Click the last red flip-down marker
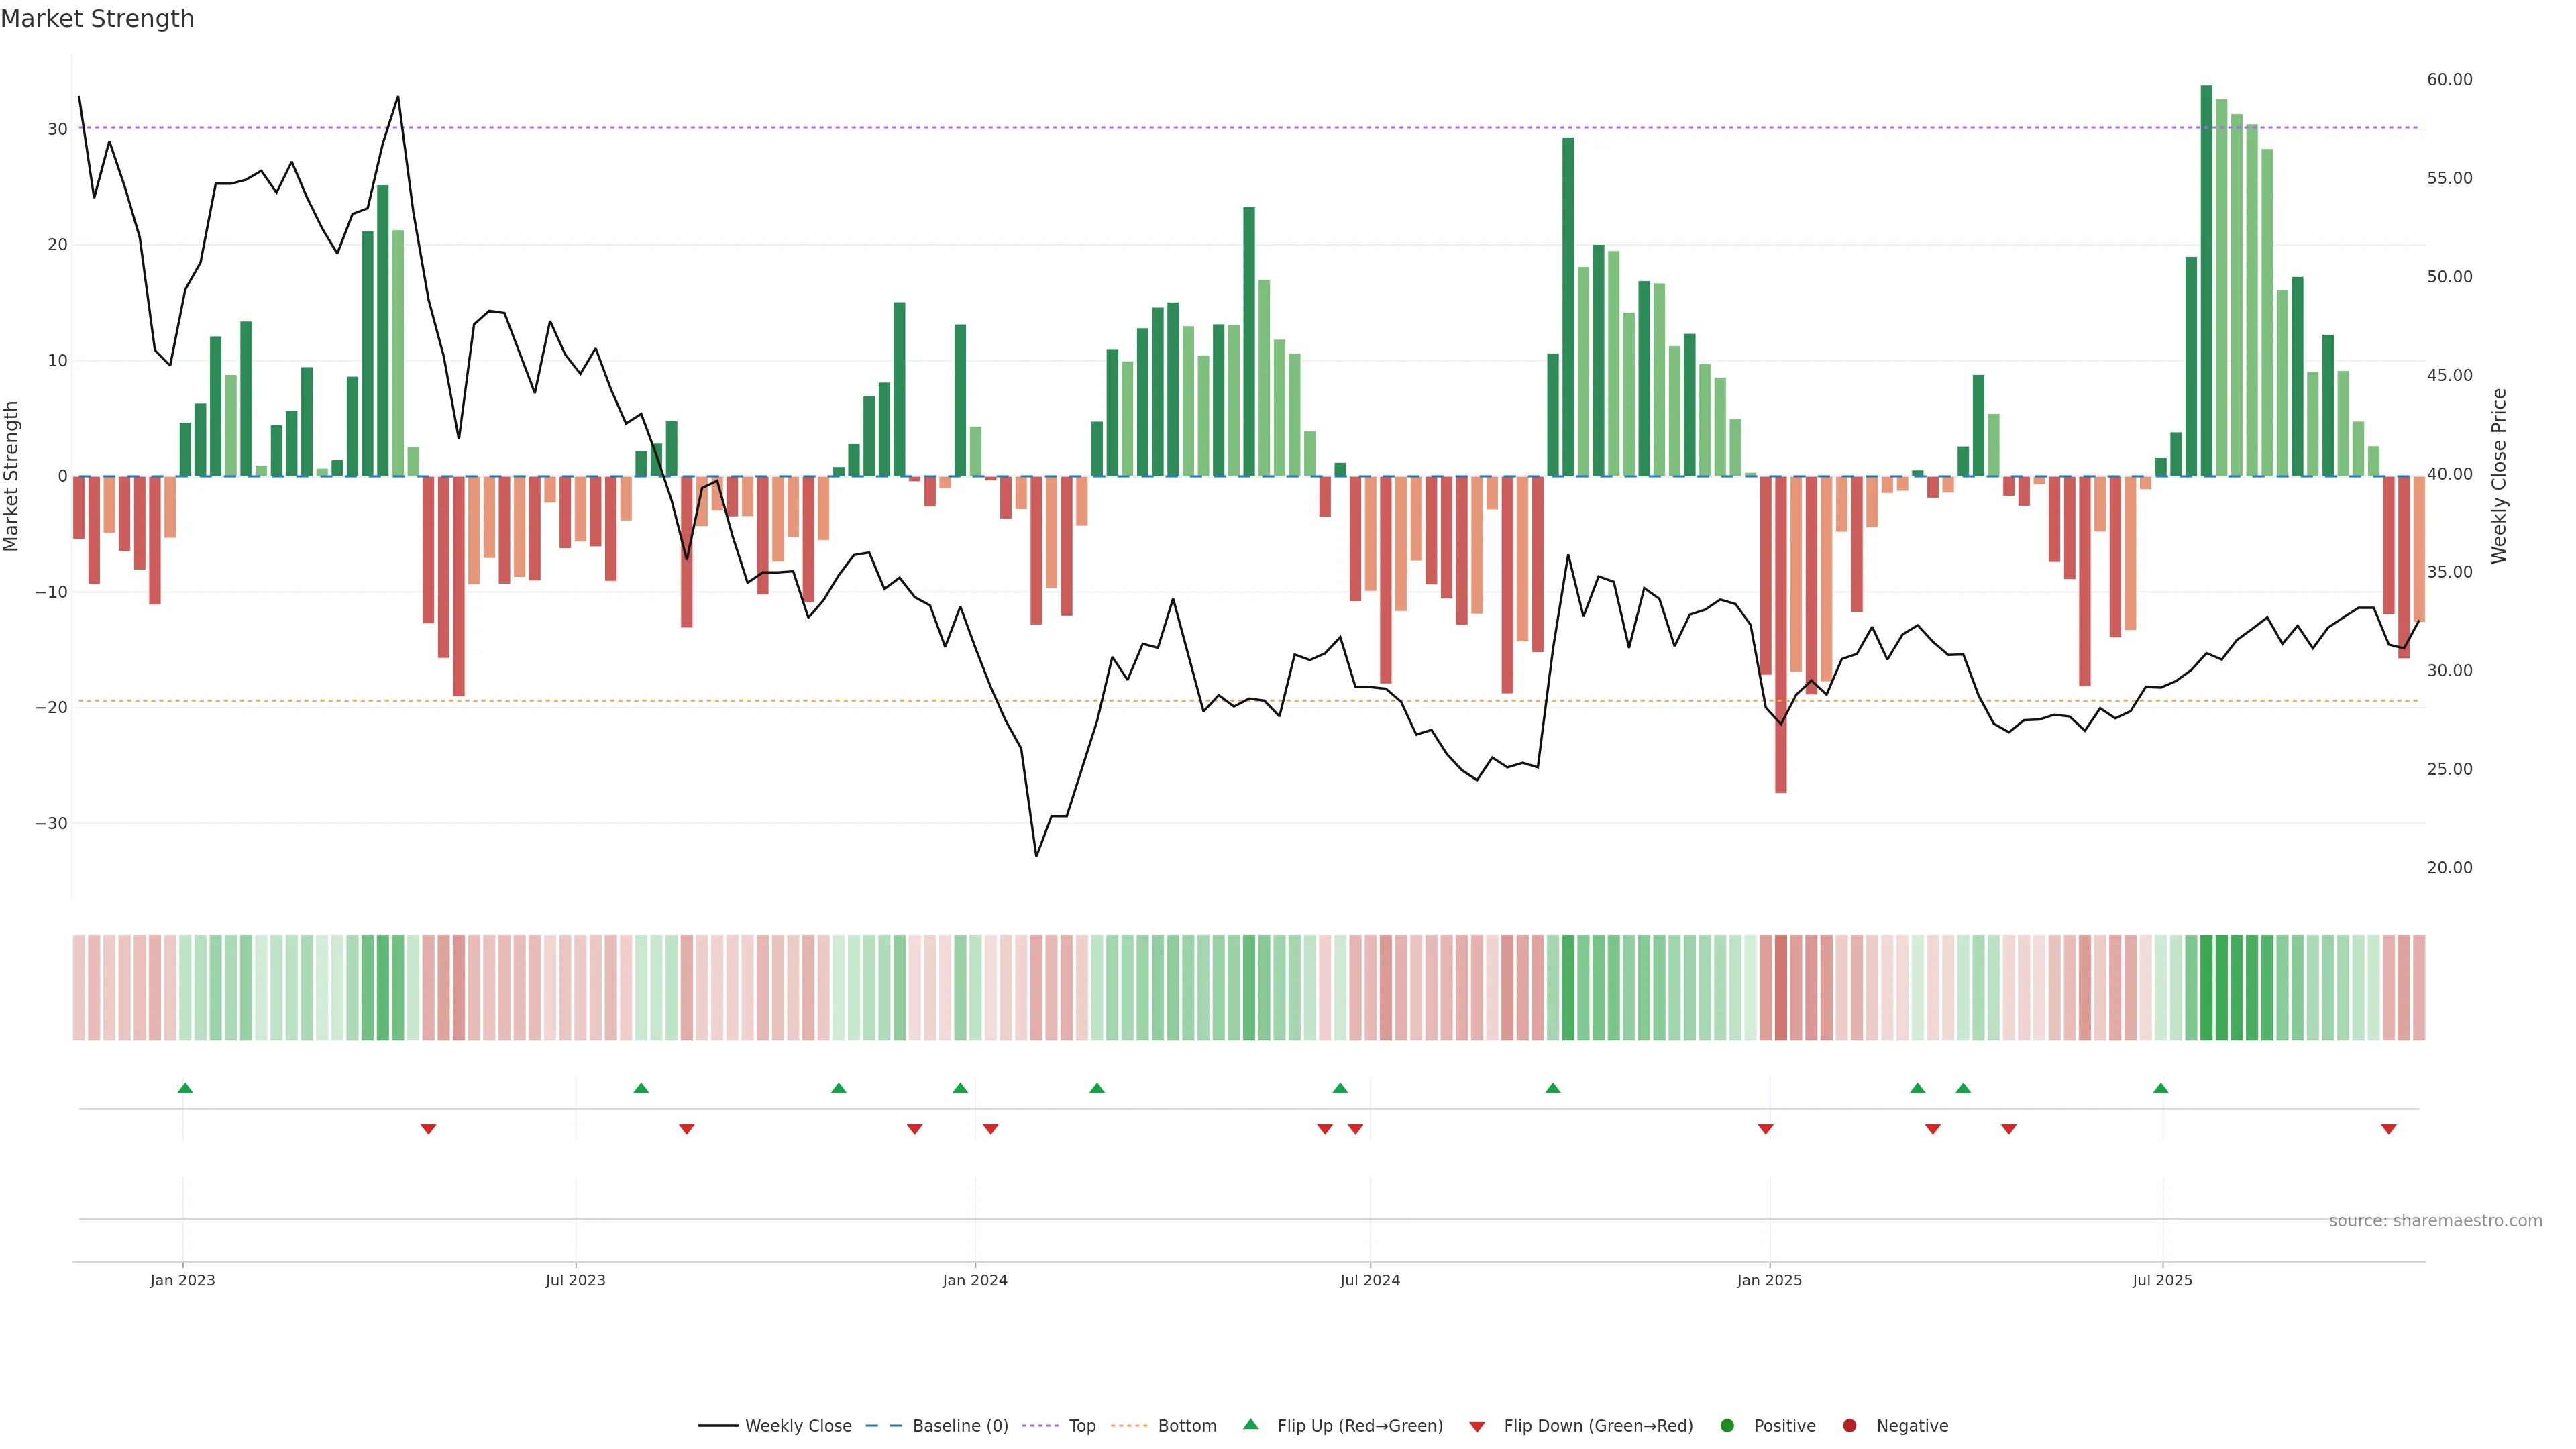 click(x=2389, y=1129)
